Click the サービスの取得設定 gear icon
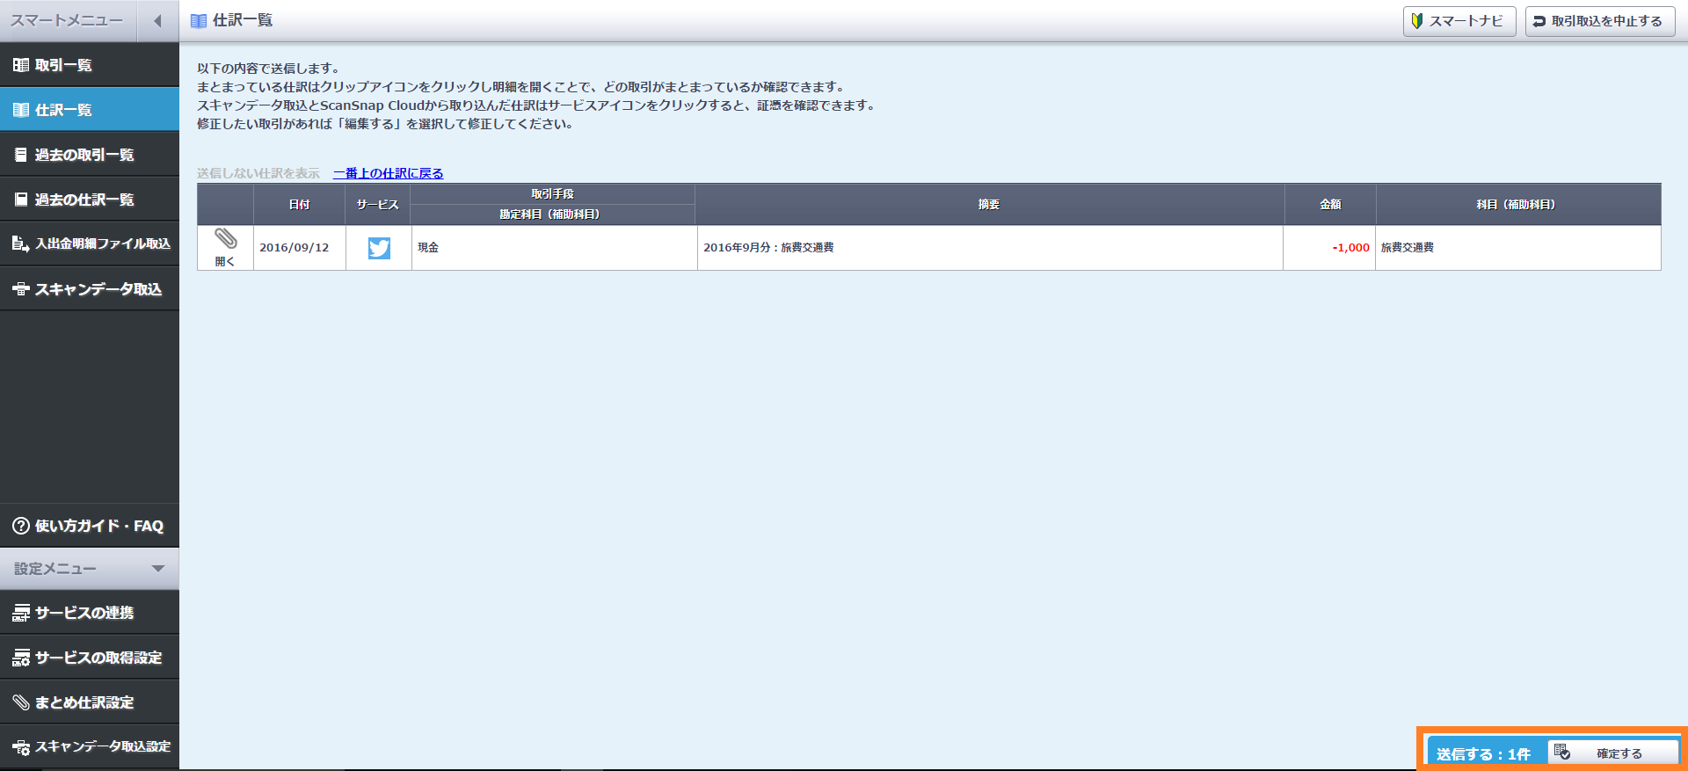 point(21,658)
